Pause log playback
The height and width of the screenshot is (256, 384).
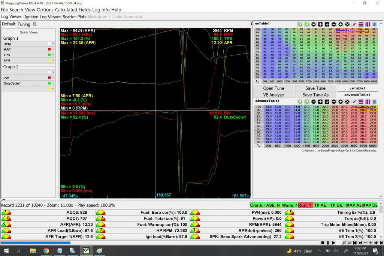pos(328,243)
